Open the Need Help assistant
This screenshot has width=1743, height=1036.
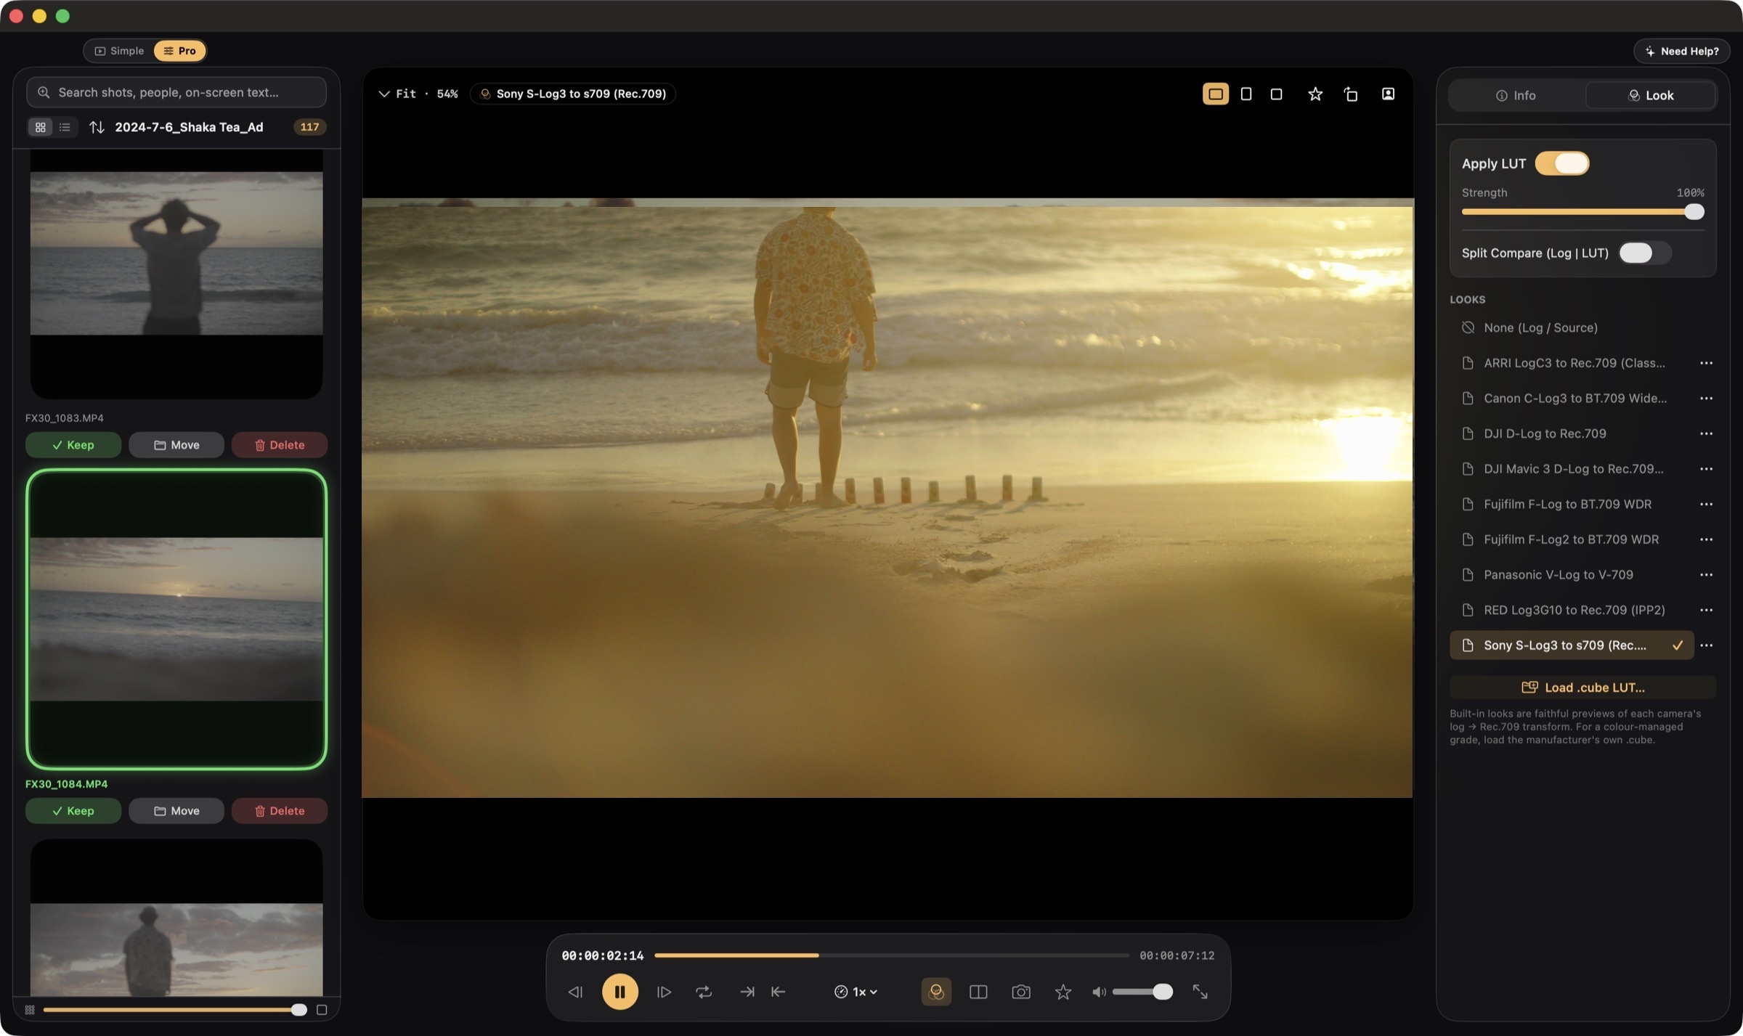[1681, 51]
